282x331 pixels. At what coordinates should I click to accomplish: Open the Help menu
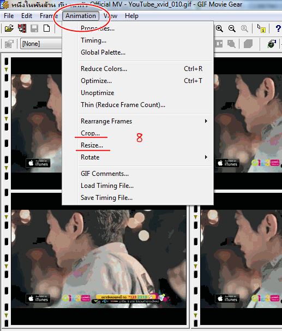(131, 16)
